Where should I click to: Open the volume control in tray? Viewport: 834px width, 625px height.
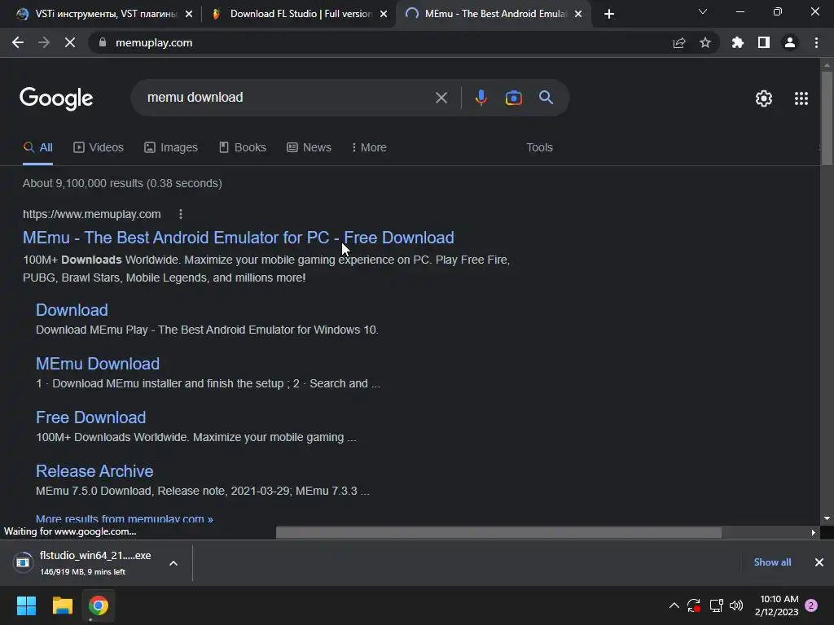pos(736,605)
